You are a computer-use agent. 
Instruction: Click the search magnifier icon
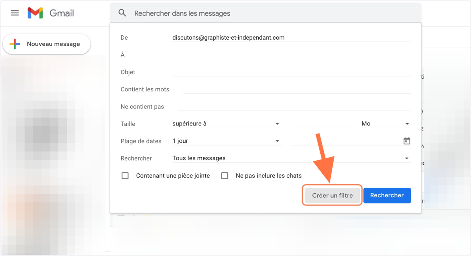pos(122,13)
